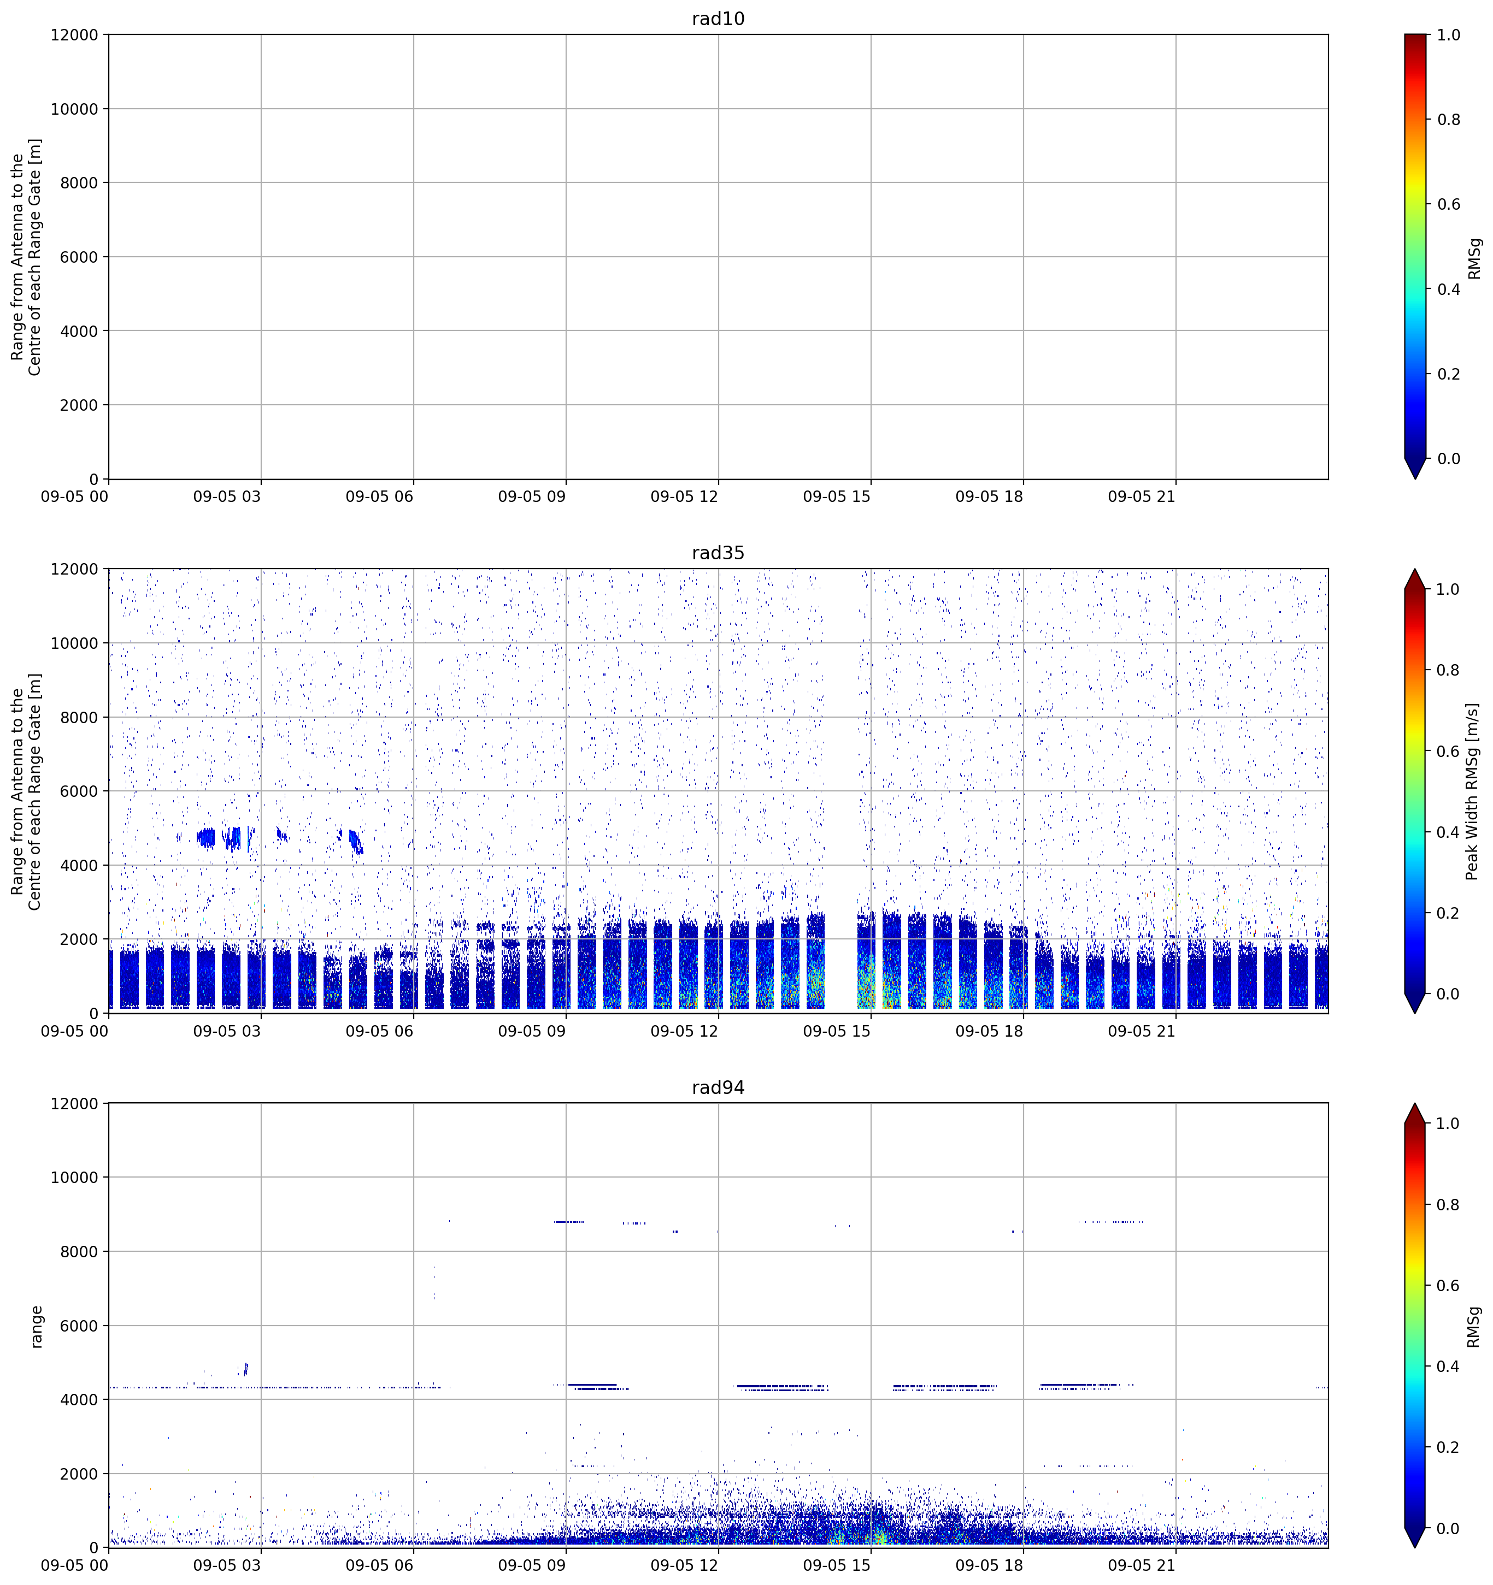1493x1585 pixels.
Task: Click "09-05 06" x-tick under rad35 plot
Action: coord(379,1031)
